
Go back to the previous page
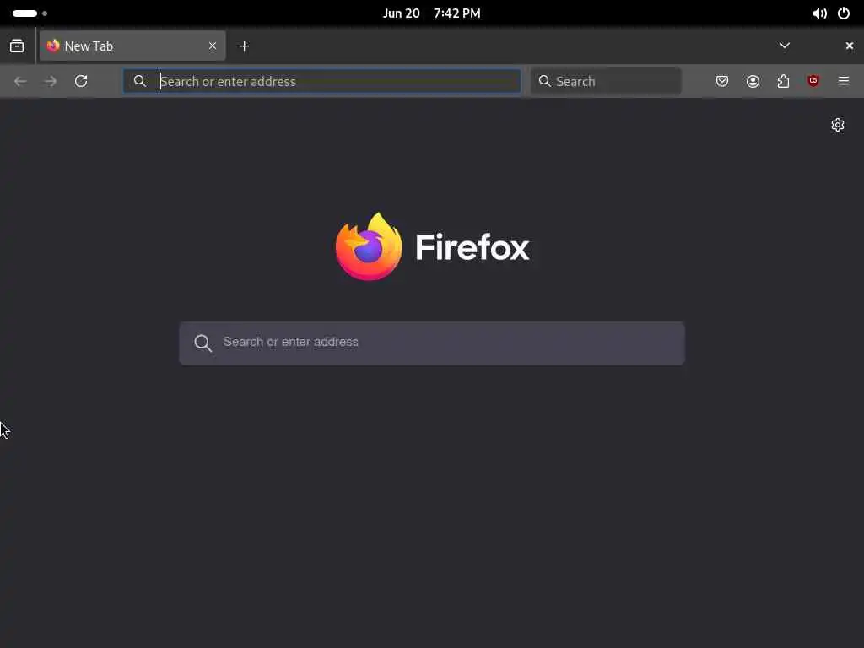click(x=20, y=82)
